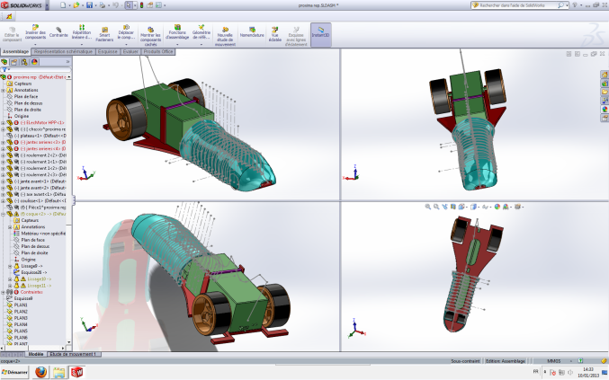The image size is (609, 380).
Task: Launch Smart Fasteners
Action: pyautogui.click(x=104, y=34)
